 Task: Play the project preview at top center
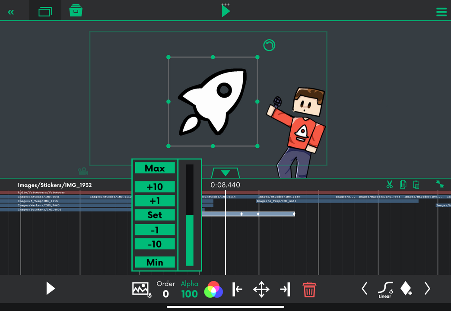(226, 12)
